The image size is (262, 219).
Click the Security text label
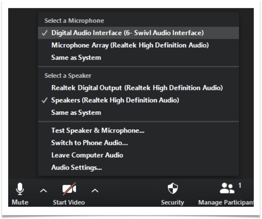coord(173,202)
